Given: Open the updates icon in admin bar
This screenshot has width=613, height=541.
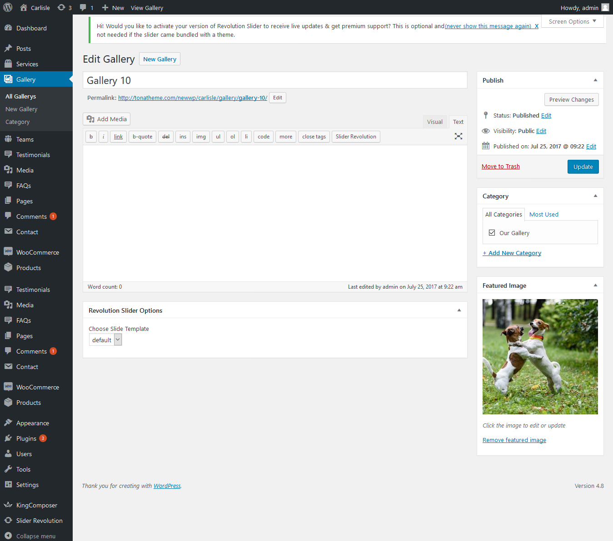Looking at the screenshot, I should click(64, 8).
